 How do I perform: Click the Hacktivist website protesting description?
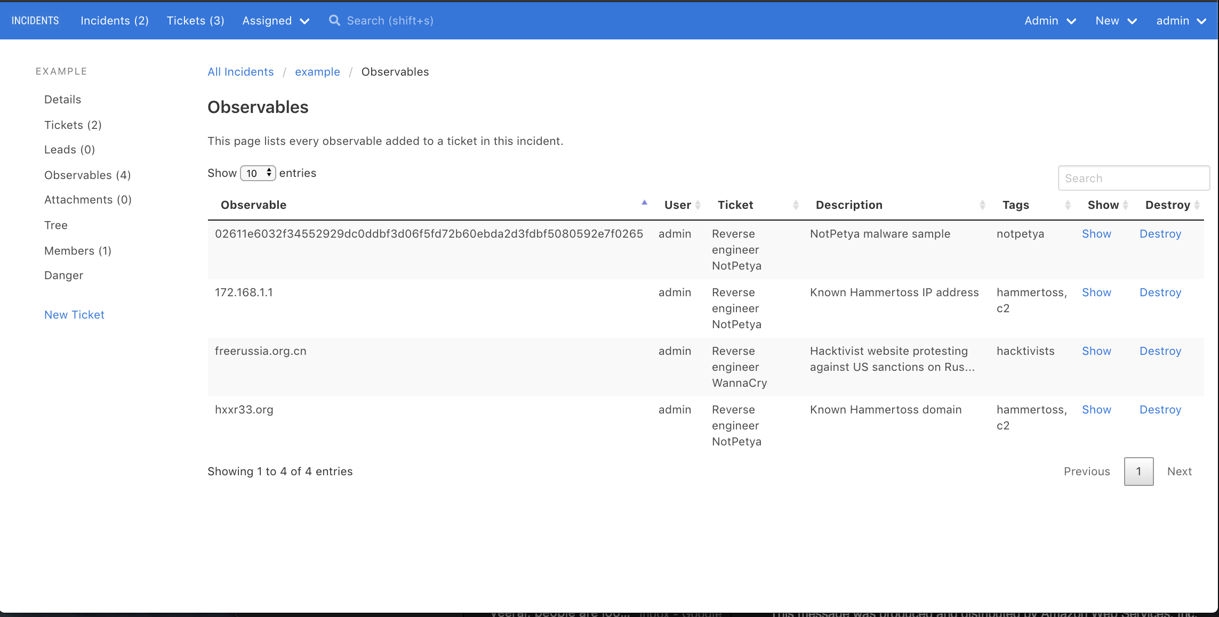coord(892,359)
